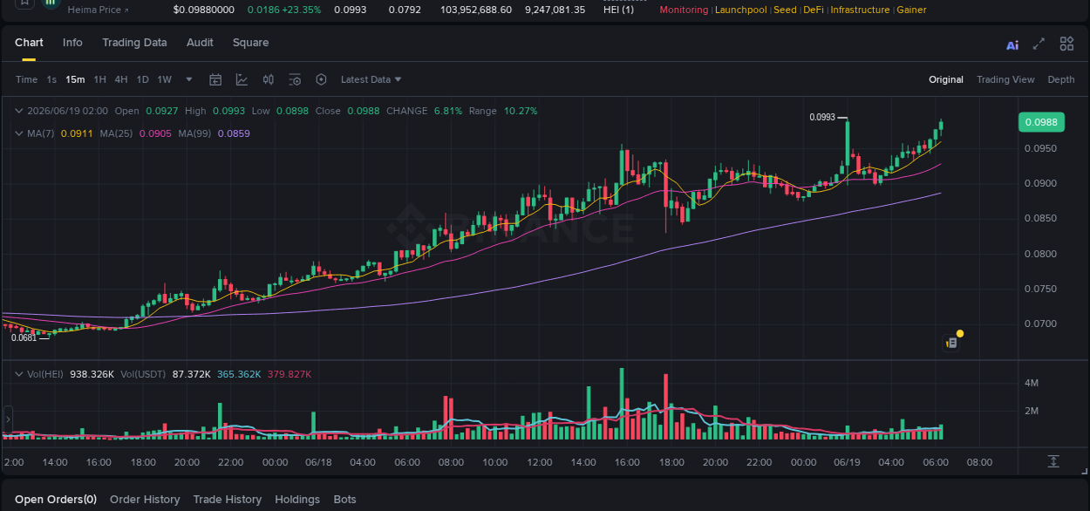
Task: Click the reset price scale icon
Action: (1053, 461)
